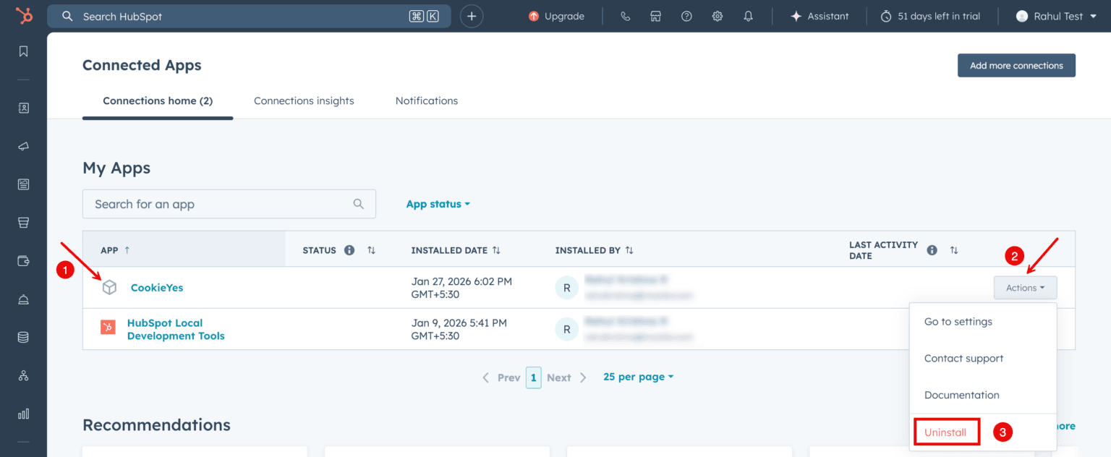Select Go to settings menu item
This screenshot has width=1111, height=457.
click(x=983, y=322)
